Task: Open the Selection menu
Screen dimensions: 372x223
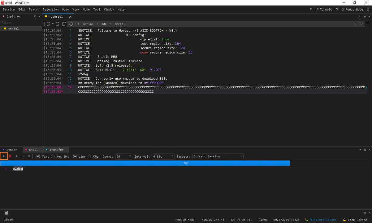Action: click(x=51, y=10)
